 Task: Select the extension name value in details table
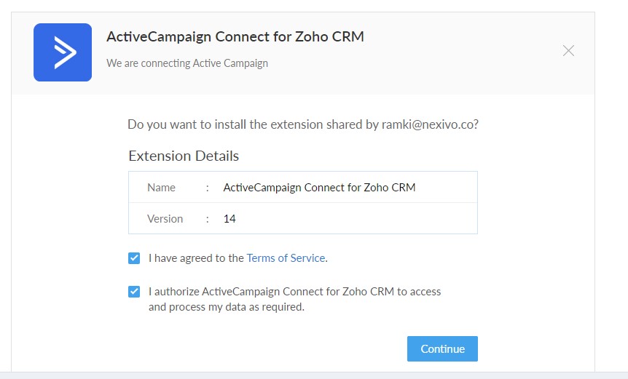[319, 188]
